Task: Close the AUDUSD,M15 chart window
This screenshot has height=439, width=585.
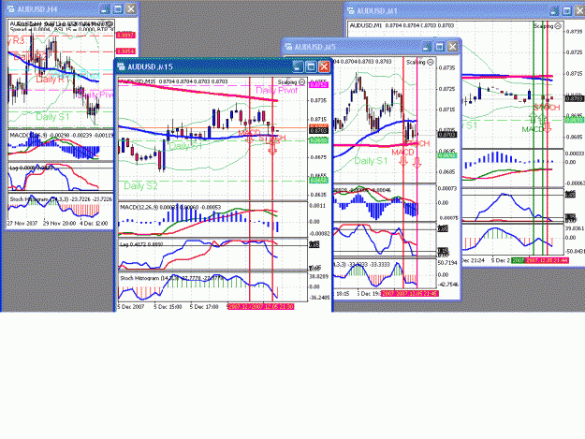Action: (324, 66)
